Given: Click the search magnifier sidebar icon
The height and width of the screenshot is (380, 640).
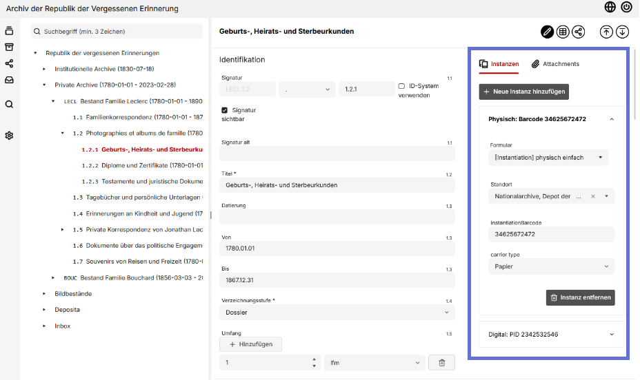Looking at the screenshot, I should (9, 104).
